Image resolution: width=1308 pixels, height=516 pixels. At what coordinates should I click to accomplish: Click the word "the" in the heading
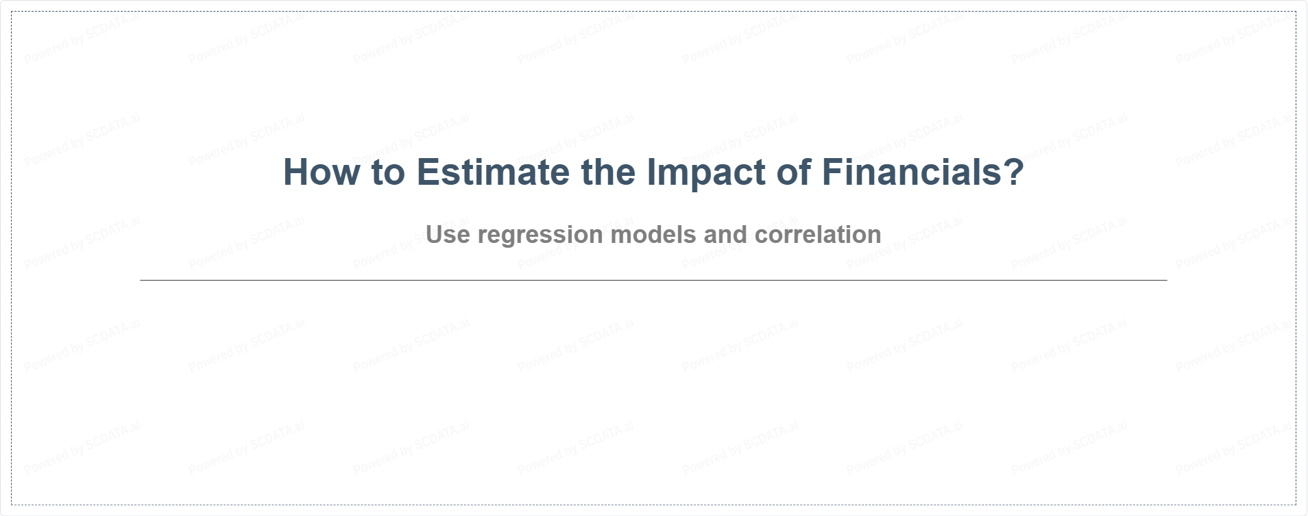point(607,172)
